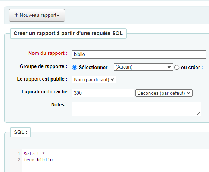Focus the Expiration du cache field

[103, 93]
